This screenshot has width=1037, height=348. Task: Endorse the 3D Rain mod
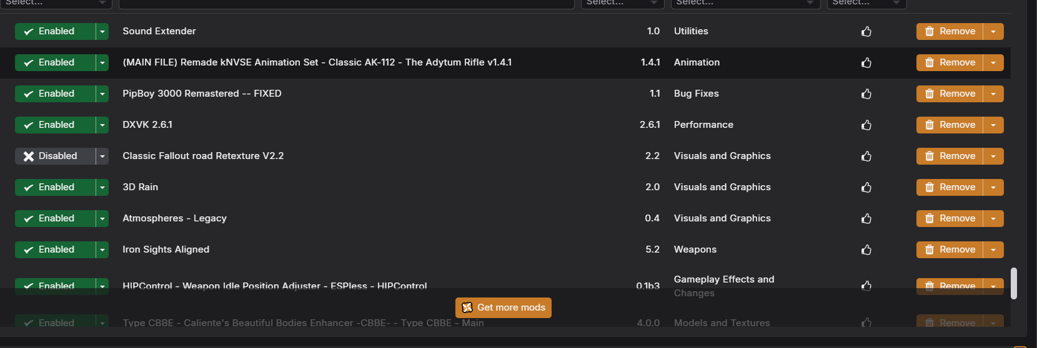[x=866, y=187]
